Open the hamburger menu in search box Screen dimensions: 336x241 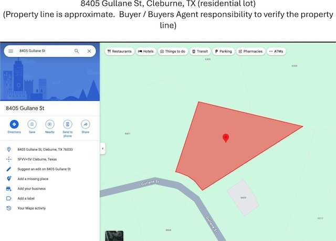coord(10,51)
